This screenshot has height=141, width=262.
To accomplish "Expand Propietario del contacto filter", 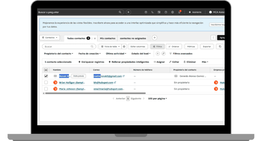I will [x=58, y=54].
